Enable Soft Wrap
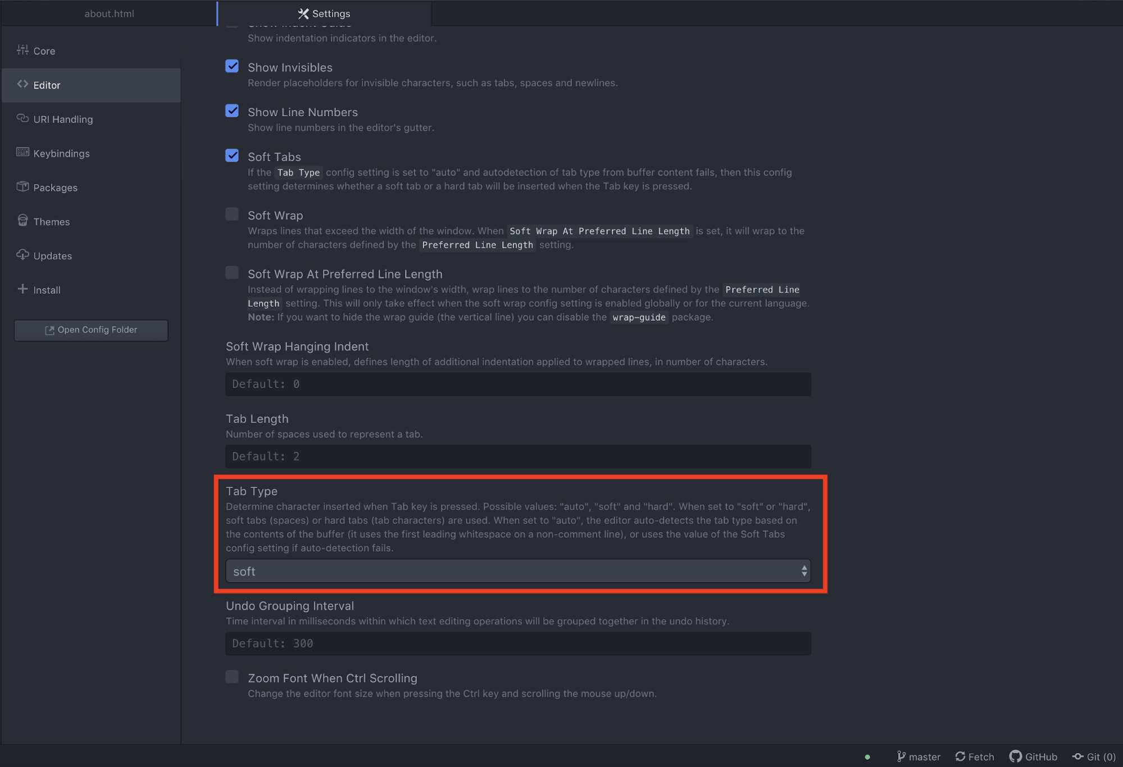The width and height of the screenshot is (1123, 767). point(232,214)
